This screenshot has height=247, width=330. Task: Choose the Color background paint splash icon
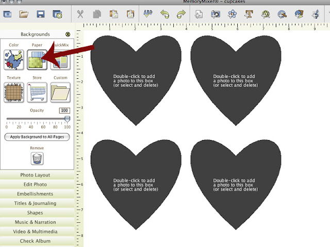pos(14,60)
